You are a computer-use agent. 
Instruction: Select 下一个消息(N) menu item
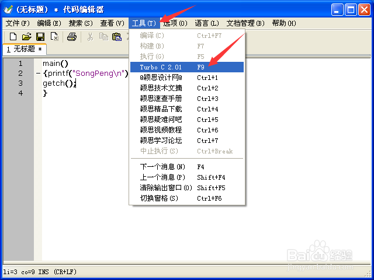tap(187, 167)
